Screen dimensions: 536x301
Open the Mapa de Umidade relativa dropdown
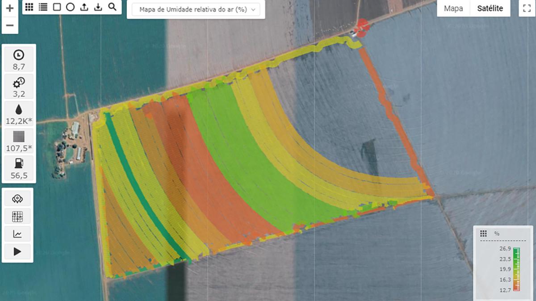(x=196, y=9)
